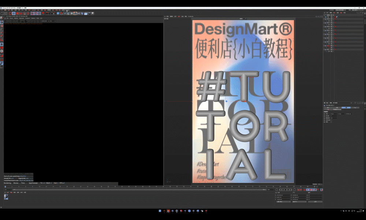This screenshot has height=220, width=366.
Task: Open coordinate mode dropdown under position fields
Action: (x=283, y=202)
